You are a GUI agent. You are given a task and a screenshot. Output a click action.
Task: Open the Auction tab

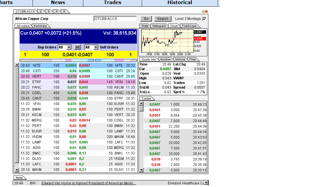(165, 59)
